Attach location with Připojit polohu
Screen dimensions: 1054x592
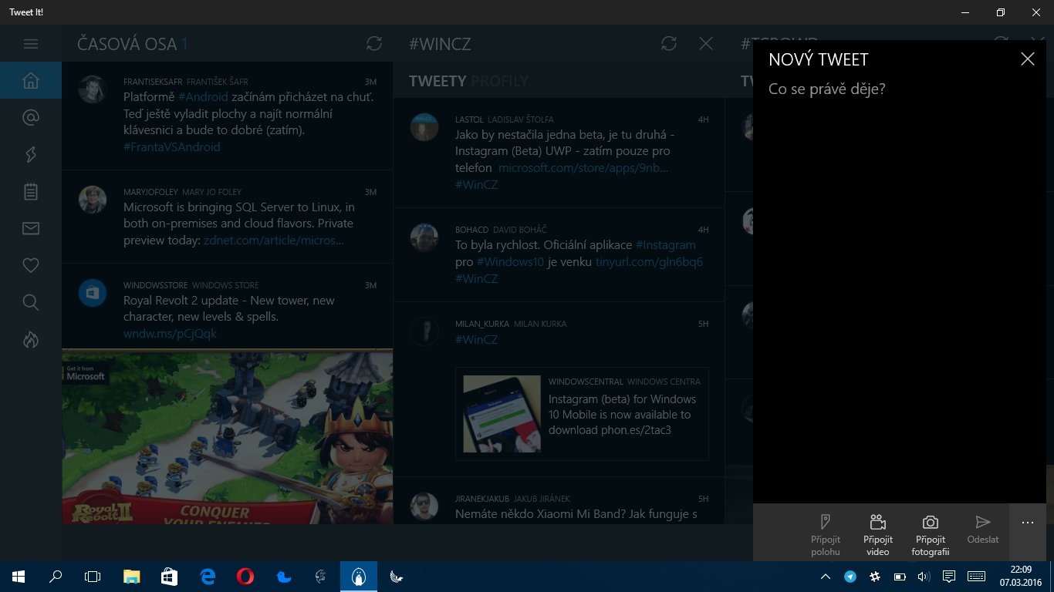826,533
